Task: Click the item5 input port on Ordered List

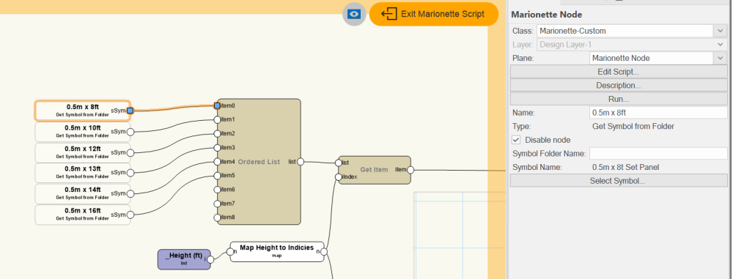Action: coord(217,176)
